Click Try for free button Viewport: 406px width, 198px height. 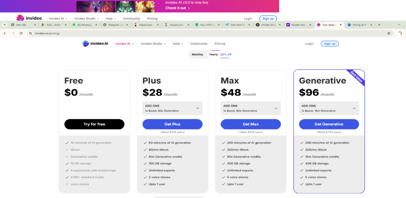pos(94,124)
